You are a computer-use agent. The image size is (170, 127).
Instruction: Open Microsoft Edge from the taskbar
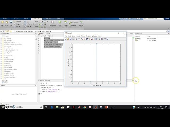(52, 107)
